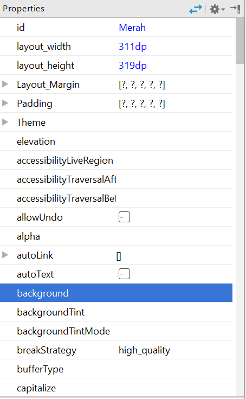Select the capitalize property row
246x399 pixels.
[x=116, y=388]
